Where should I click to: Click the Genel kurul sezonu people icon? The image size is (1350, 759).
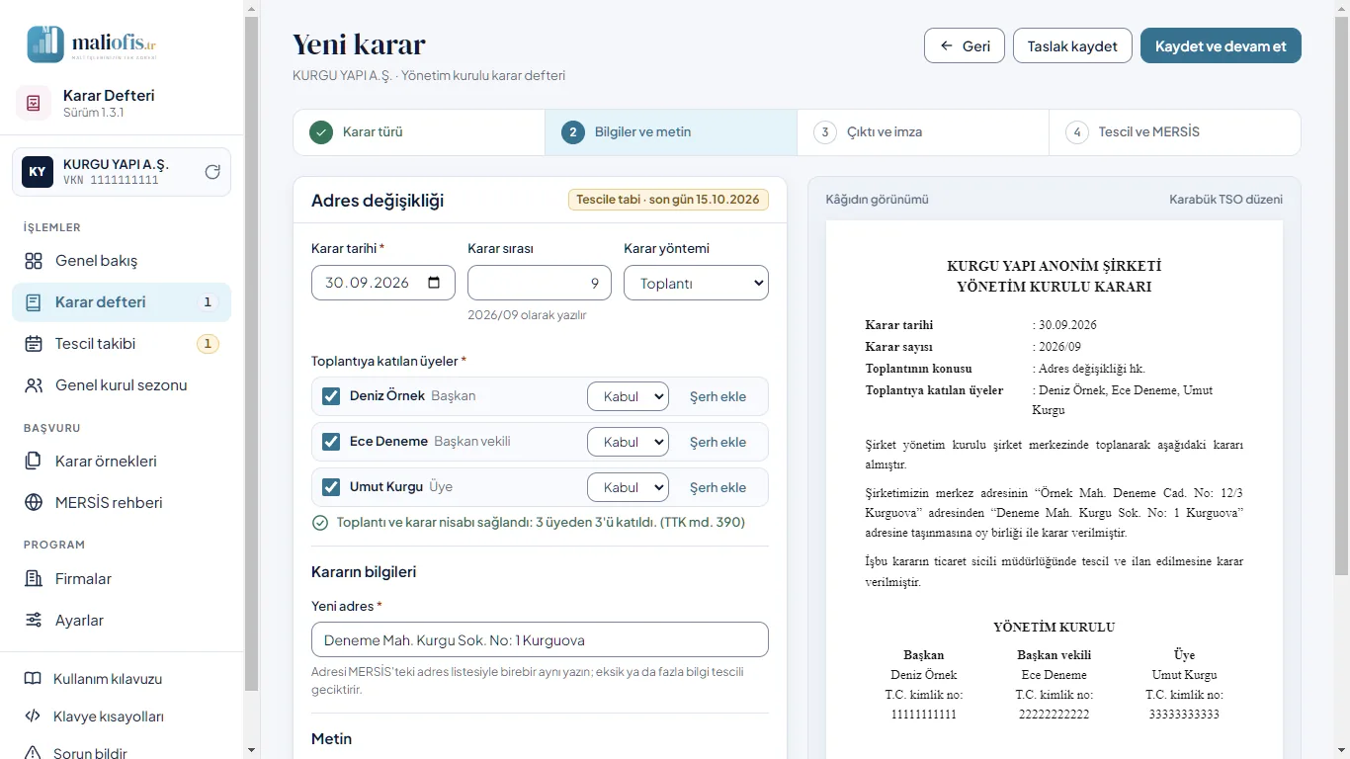(x=34, y=385)
